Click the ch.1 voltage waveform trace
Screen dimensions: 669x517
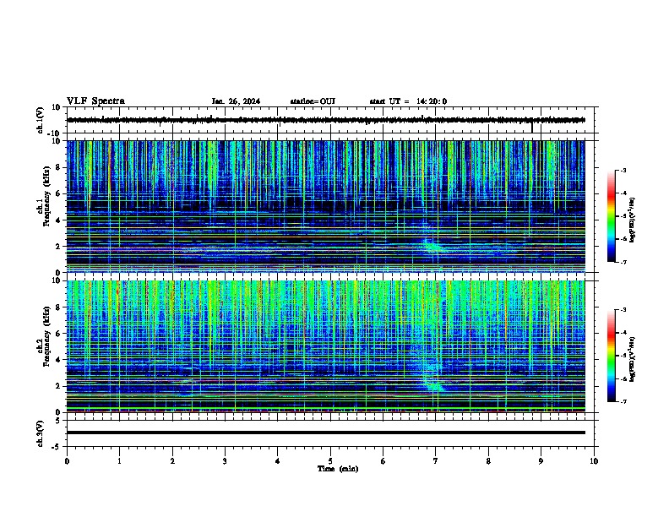tap(326, 120)
